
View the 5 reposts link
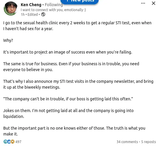(x=149, y=142)
